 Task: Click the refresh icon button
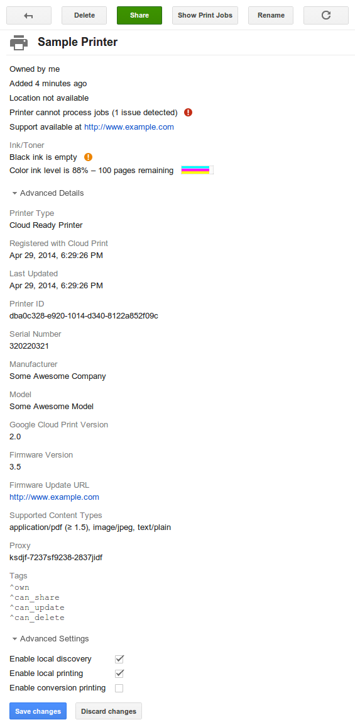click(326, 15)
